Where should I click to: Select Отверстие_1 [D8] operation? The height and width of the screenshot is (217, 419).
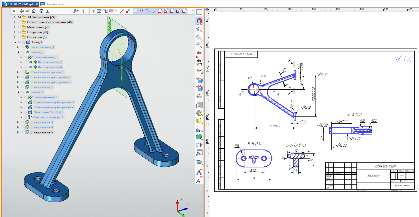48,112
